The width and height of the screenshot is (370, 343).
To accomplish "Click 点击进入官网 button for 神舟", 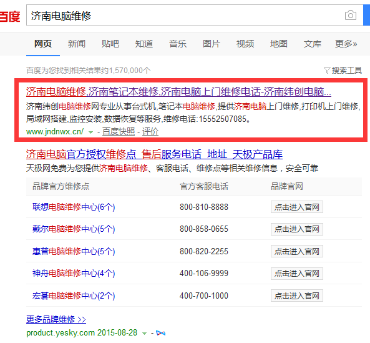I will (297, 274).
